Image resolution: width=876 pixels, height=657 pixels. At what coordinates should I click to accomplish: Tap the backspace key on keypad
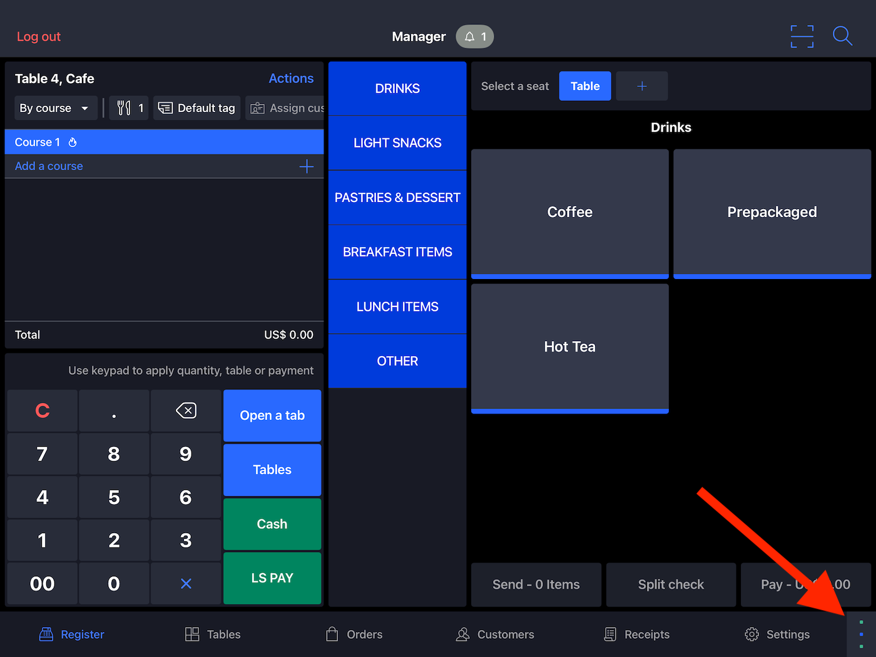coord(186,410)
